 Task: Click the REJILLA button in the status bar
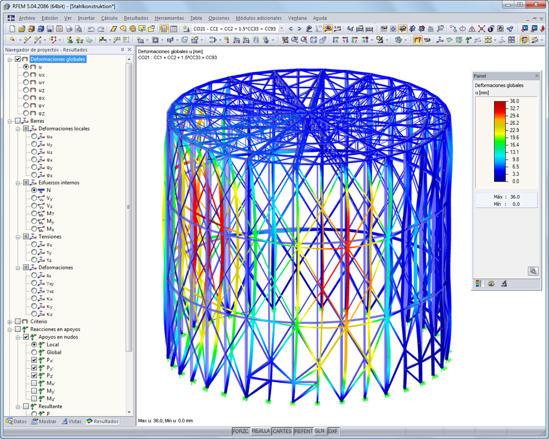(261, 431)
